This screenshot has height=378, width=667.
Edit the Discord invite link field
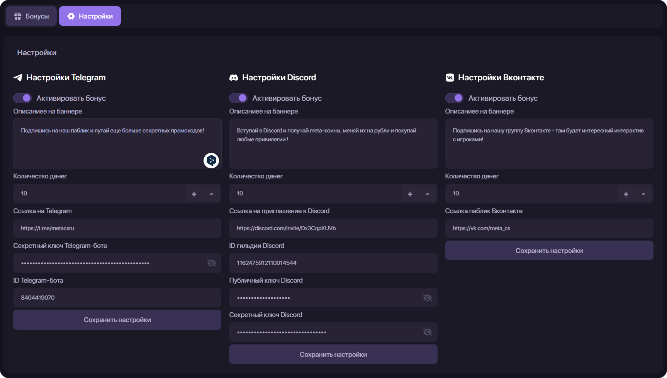(333, 228)
